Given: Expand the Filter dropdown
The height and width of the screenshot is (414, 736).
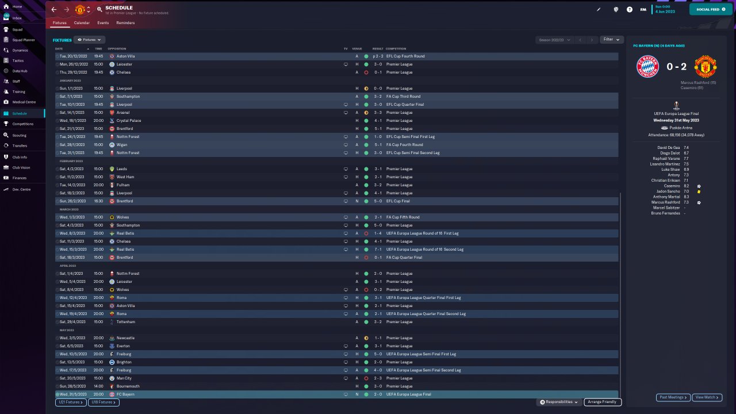Looking at the screenshot, I should [612, 40].
